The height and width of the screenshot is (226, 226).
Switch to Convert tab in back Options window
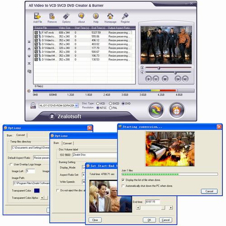21,135
